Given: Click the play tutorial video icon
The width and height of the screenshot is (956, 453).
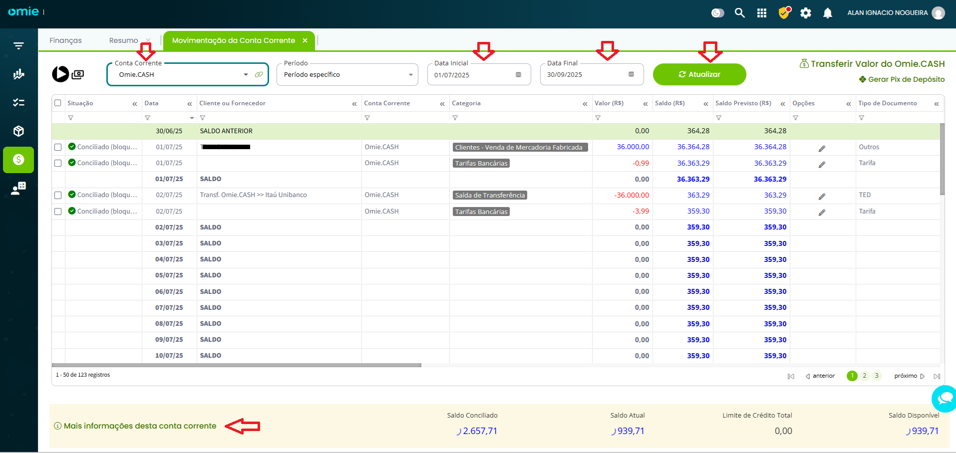Looking at the screenshot, I should tap(60, 74).
